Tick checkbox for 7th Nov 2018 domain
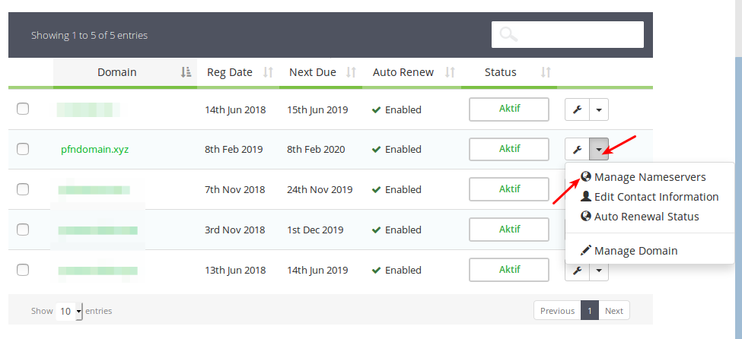 coord(23,189)
